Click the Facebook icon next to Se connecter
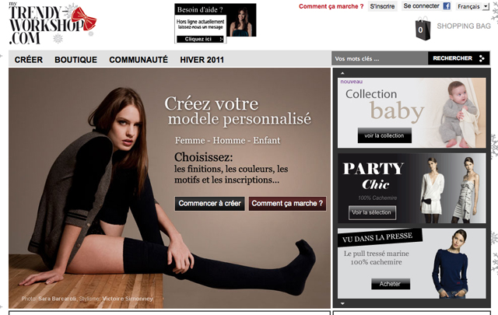This screenshot has height=315, width=498. 447,6
